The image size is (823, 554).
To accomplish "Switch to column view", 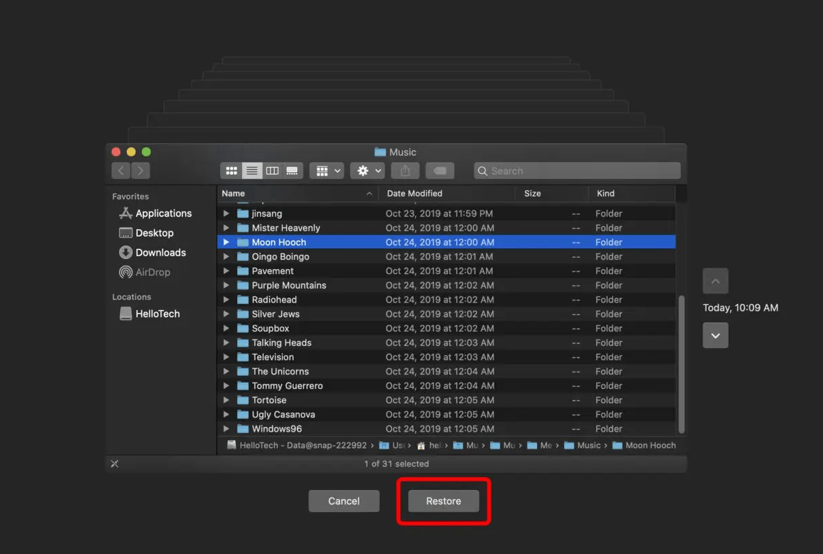I will click(272, 171).
